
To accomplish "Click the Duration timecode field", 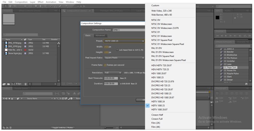I will (111, 84).
